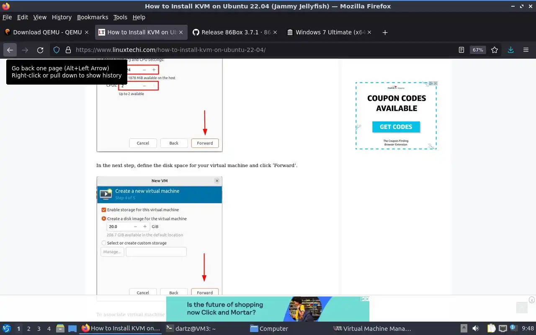536x335 pixels.
Task: Switch to workspace 3
Action: click(39, 329)
